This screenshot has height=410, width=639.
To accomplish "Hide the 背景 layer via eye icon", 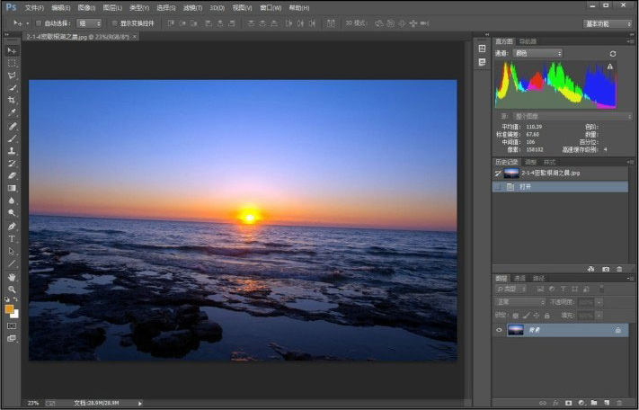I will click(x=500, y=331).
